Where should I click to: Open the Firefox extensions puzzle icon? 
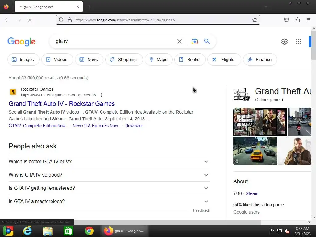[x=297, y=20]
